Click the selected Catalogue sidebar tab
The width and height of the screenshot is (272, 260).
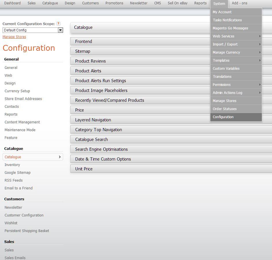point(33,157)
